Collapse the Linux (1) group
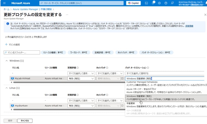 7,88
